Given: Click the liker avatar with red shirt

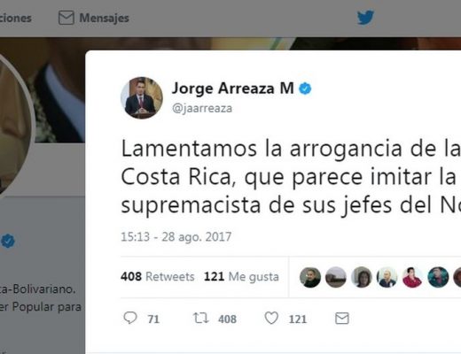Looking at the screenshot, I should 412,277.
